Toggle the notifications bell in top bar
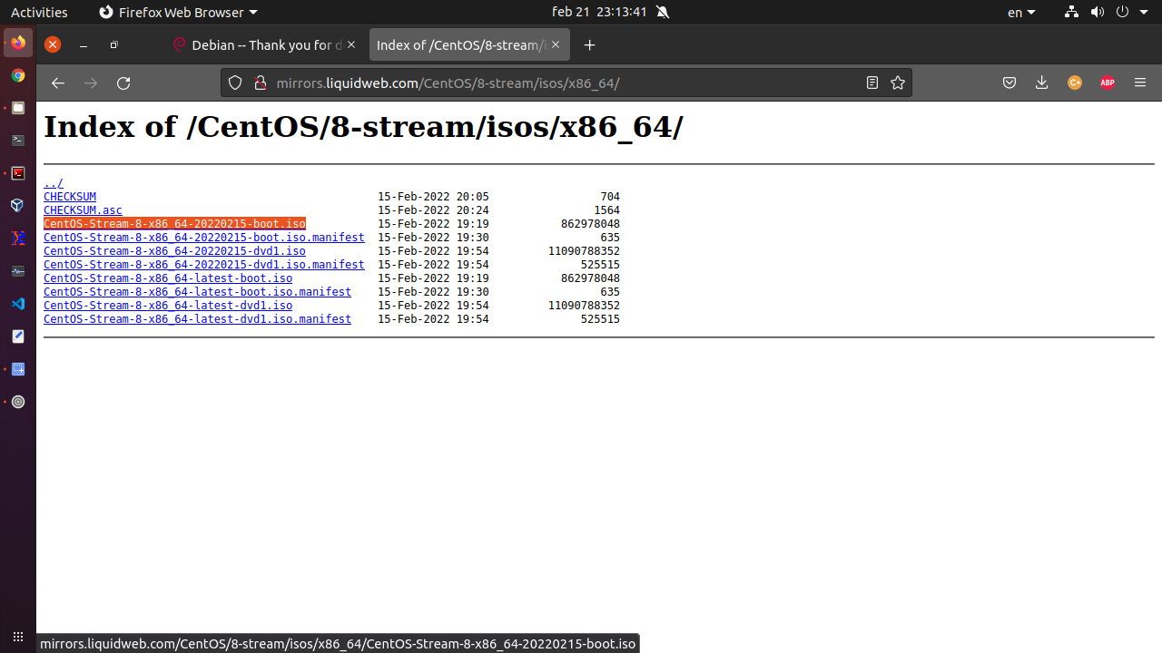The image size is (1162, 653). [663, 12]
